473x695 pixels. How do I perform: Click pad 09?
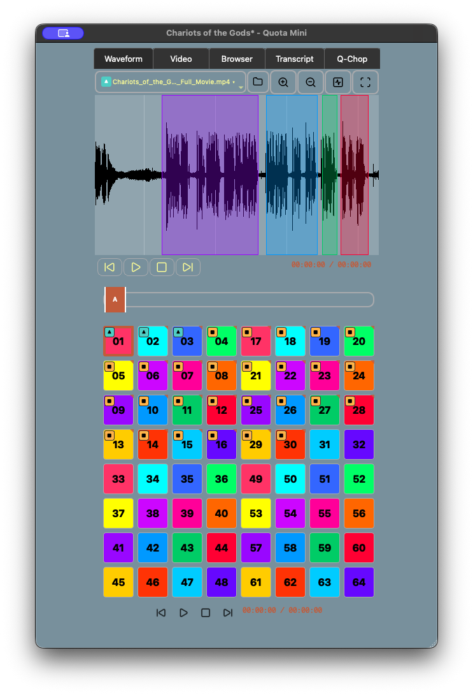click(118, 410)
